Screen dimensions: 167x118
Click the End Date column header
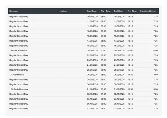[x=118, y=11]
